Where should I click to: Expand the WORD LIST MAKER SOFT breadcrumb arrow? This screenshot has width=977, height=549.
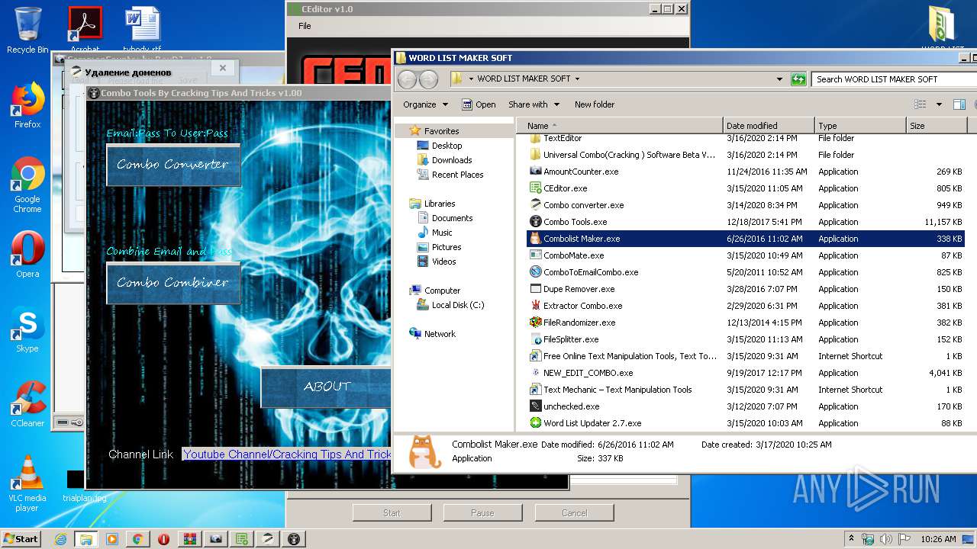(577, 79)
